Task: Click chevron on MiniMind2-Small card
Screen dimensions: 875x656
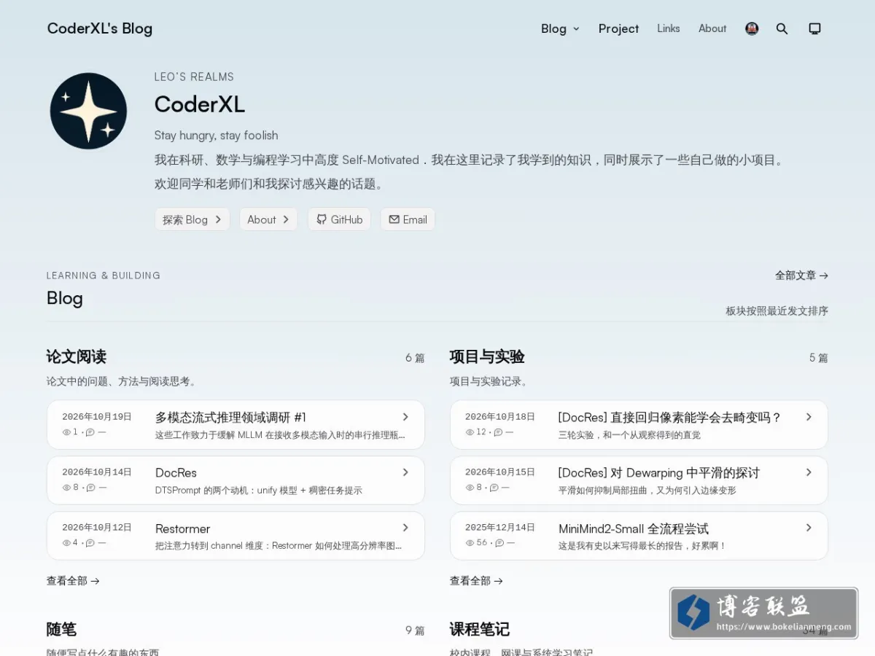Action: [809, 528]
